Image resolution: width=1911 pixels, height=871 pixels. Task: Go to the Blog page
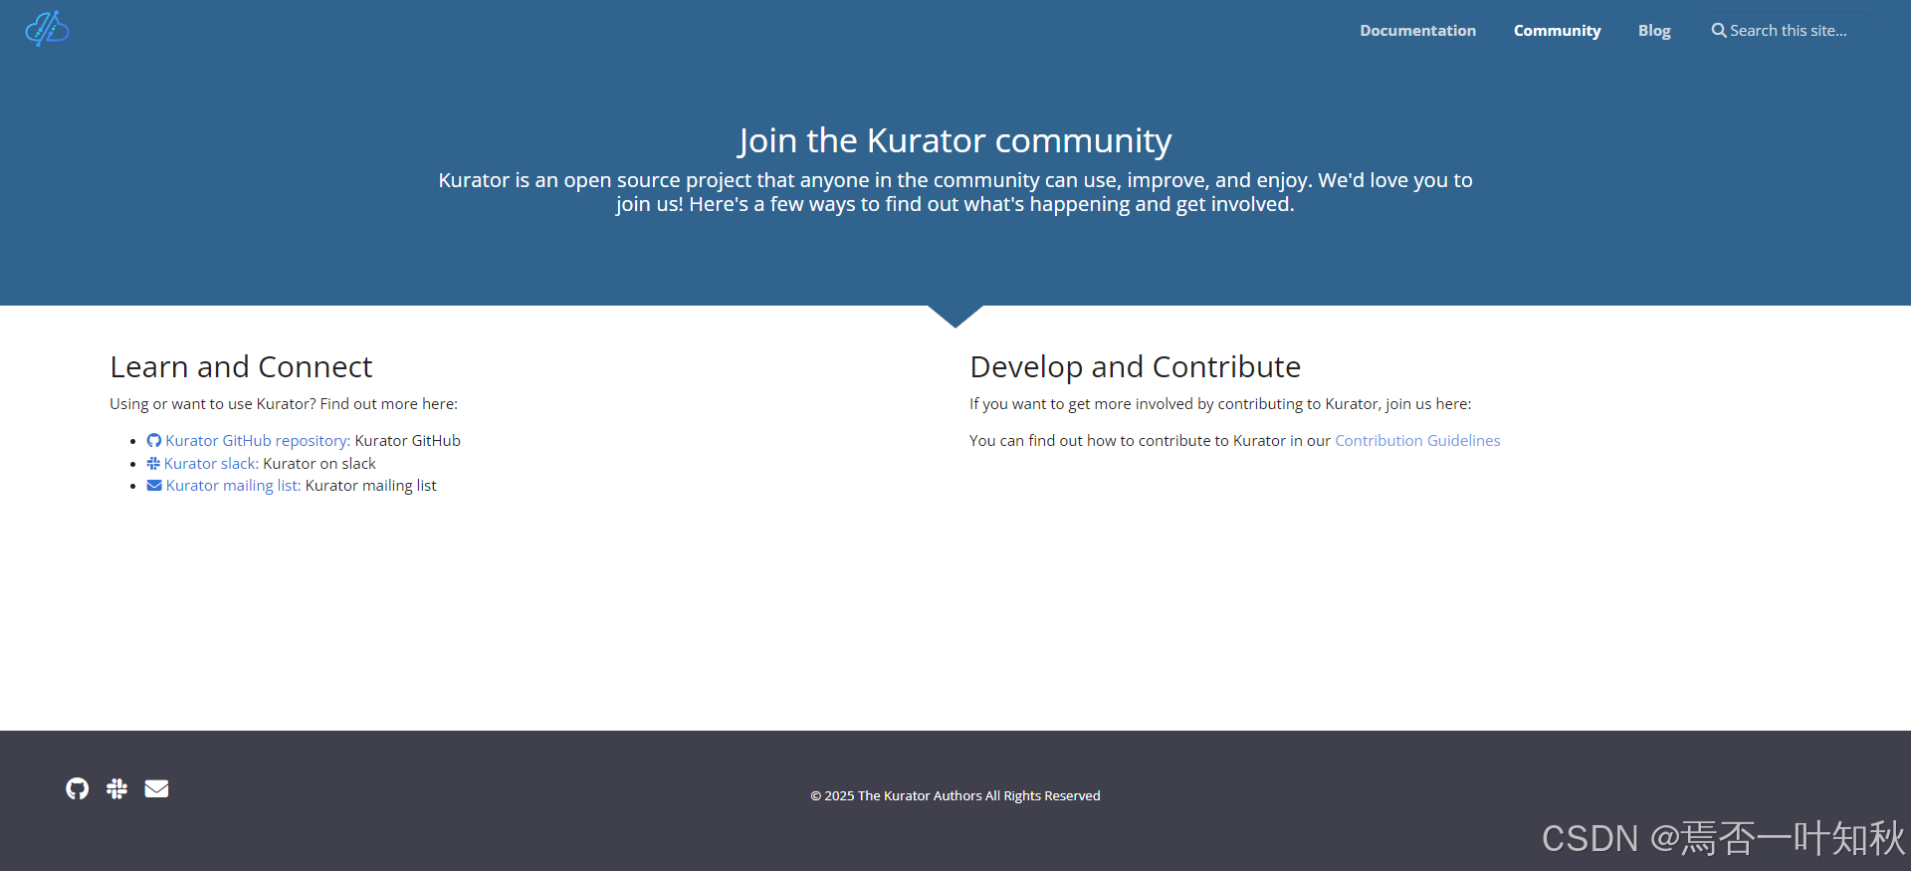click(x=1654, y=31)
